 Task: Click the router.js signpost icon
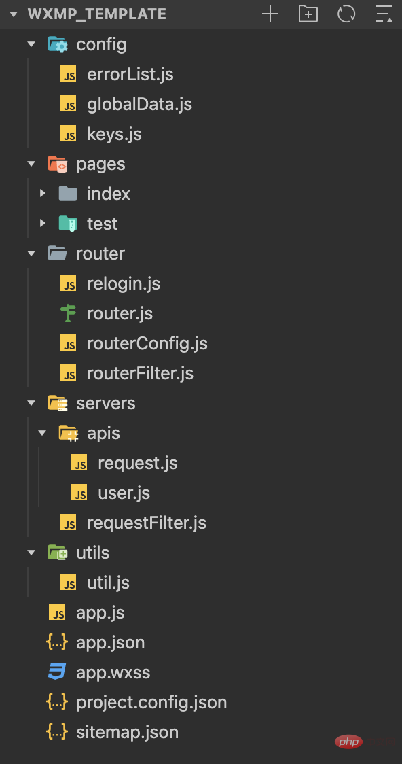[x=68, y=313]
